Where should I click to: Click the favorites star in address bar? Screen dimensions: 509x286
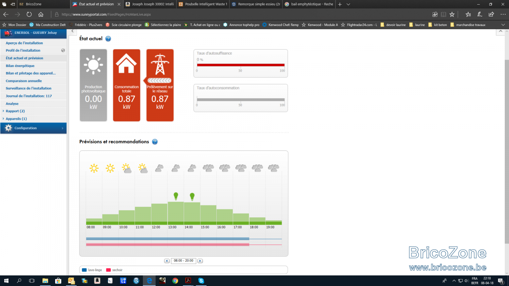[452, 14]
